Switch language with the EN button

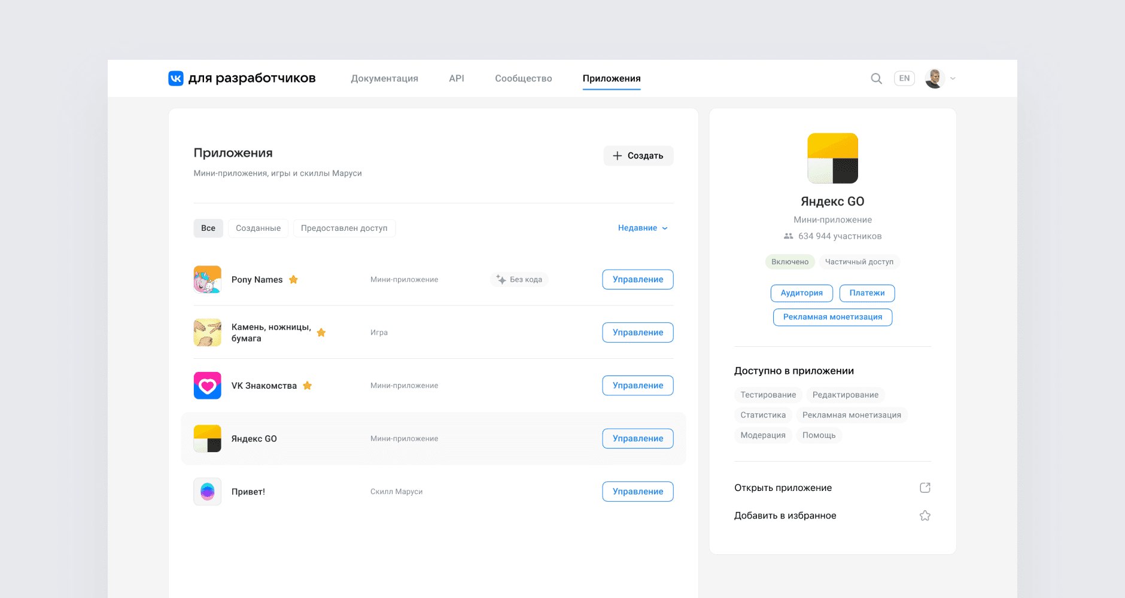click(x=904, y=78)
